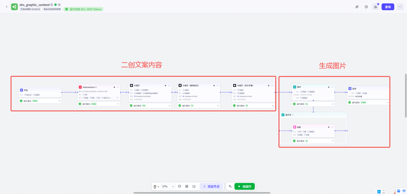The image size is (407, 194).
Task: Click the vertical canvas scrollbar
Action: (406, 95)
